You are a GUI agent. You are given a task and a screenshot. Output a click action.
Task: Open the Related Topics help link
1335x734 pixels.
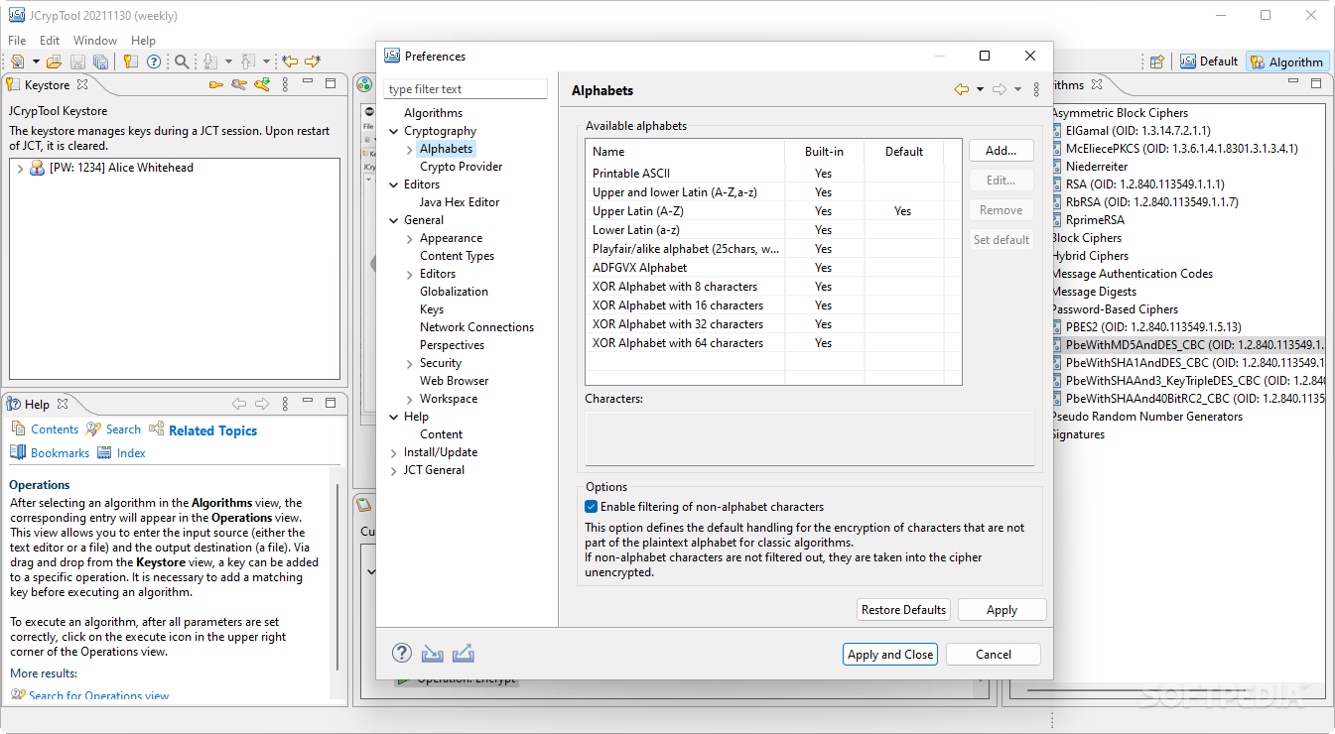click(x=212, y=430)
